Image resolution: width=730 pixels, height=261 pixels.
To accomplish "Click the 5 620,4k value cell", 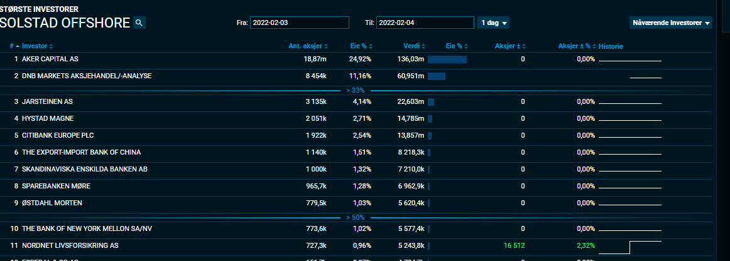I will pos(411,203).
